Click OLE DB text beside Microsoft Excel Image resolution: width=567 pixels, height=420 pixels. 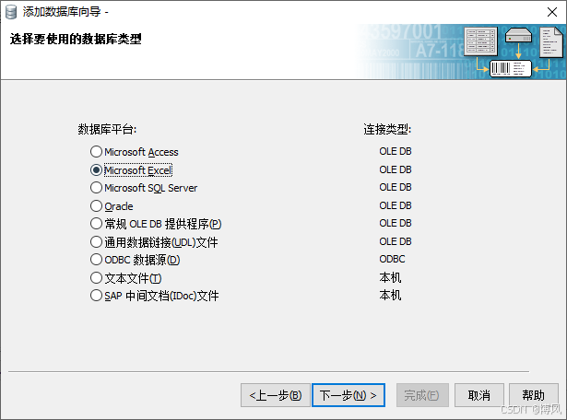coord(396,169)
